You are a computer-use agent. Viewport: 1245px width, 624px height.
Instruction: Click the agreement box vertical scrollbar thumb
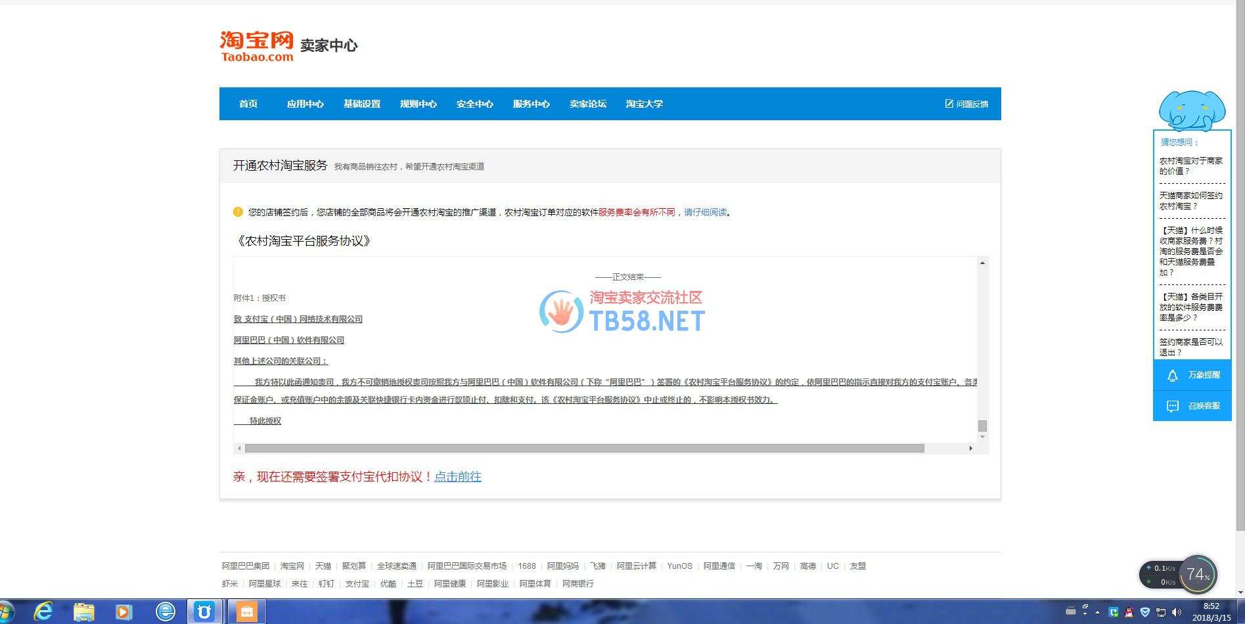coord(982,426)
